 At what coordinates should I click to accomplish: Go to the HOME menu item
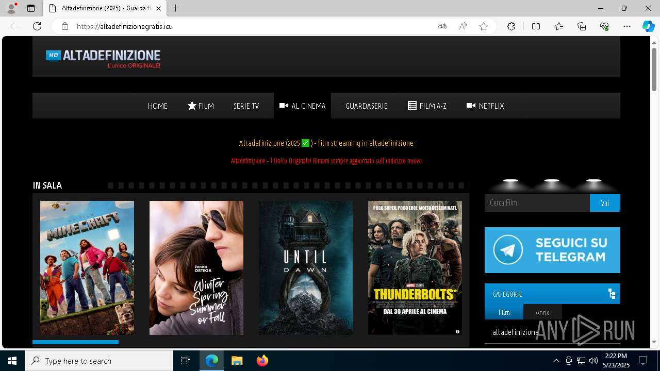pos(158,106)
